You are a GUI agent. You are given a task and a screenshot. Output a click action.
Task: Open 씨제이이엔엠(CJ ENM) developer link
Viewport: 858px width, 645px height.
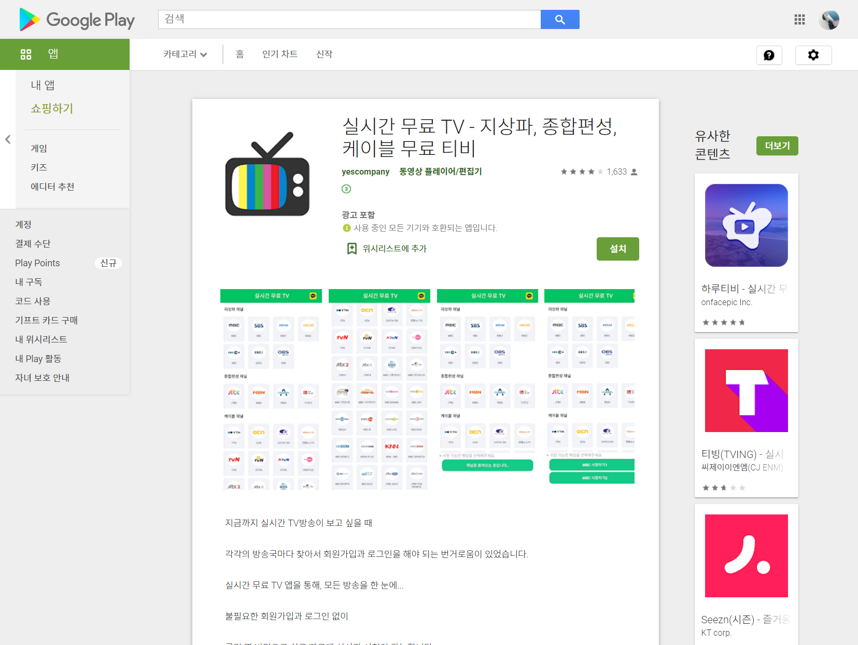(x=742, y=467)
